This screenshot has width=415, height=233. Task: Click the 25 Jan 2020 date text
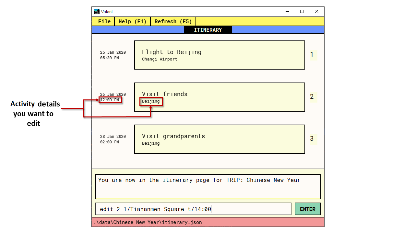[113, 52]
